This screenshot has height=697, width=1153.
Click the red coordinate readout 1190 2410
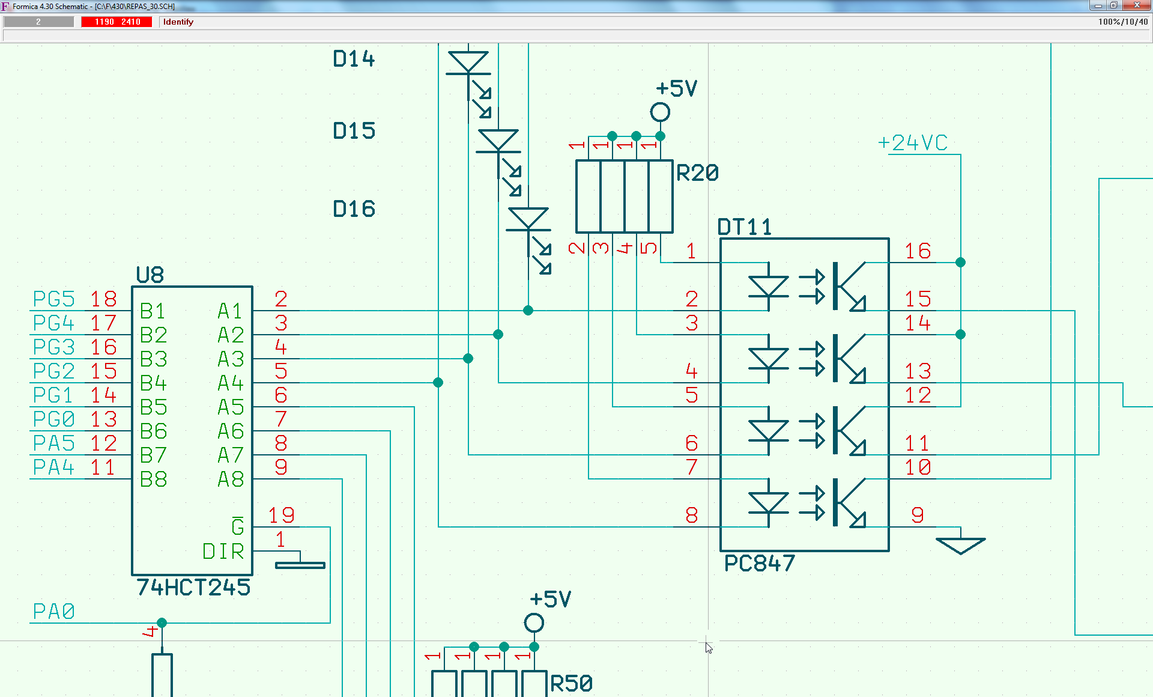pyautogui.click(x=117, y=22)
